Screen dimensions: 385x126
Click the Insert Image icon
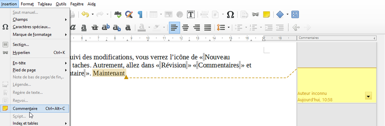click(x=168, y=14)
